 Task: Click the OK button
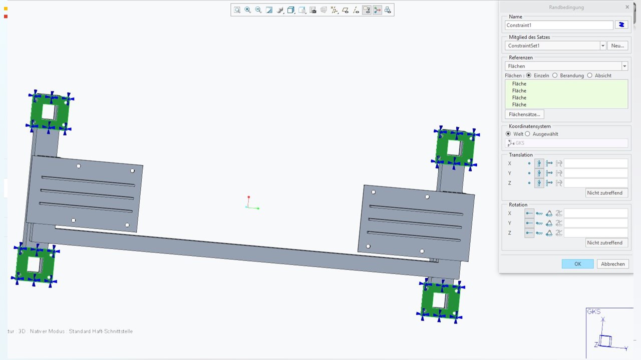577,264
